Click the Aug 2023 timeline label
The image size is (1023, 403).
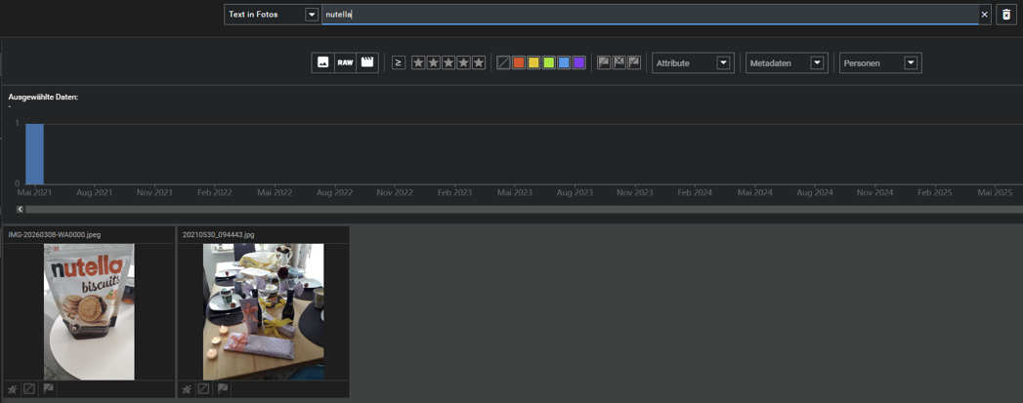(575, 192)
